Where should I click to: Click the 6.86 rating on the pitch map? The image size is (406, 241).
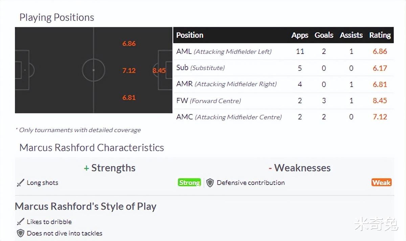129,44
